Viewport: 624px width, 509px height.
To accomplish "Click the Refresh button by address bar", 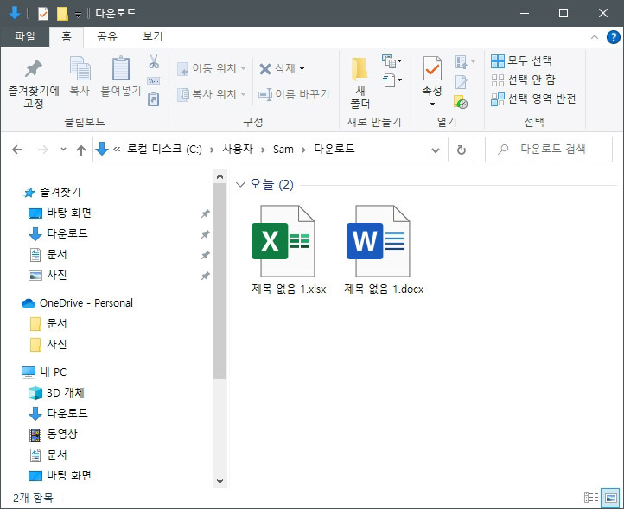I will pyautogui.click(x=462, y=150).
